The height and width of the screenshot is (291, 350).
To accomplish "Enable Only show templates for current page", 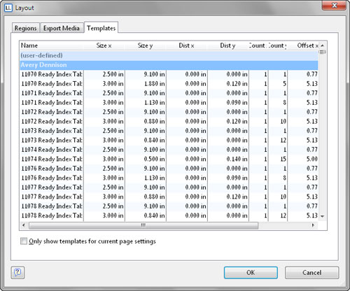I will [x=24, y=241].
